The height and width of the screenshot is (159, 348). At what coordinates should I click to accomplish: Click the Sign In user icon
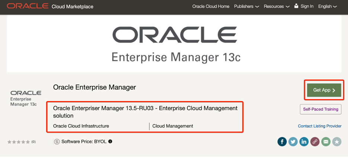point(296,6)
